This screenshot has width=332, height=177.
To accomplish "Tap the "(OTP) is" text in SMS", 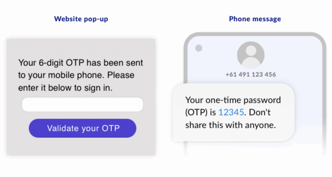I will [x=200, y=112].
